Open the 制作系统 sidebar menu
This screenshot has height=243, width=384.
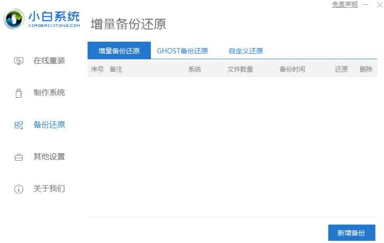(49, 93)
